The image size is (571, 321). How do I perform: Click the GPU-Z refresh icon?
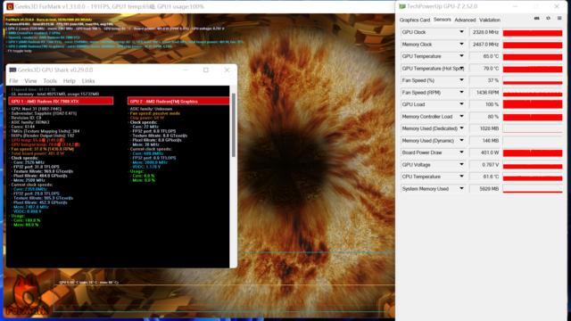click(548, 18)
